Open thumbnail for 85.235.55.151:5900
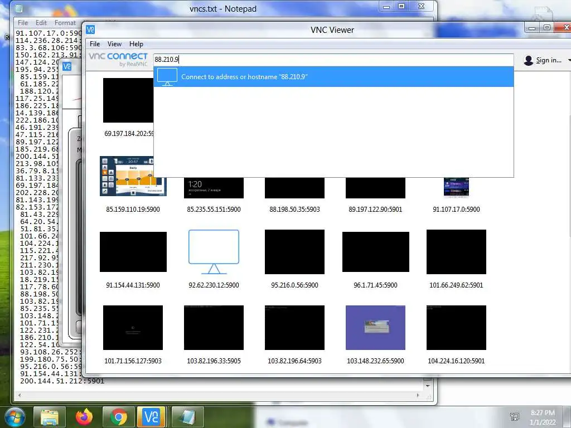 tap(214, 188)
